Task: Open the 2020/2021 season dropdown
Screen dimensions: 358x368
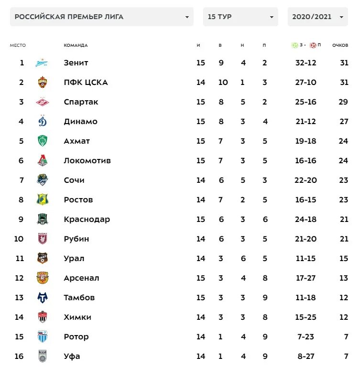Action: coord(317,17)
